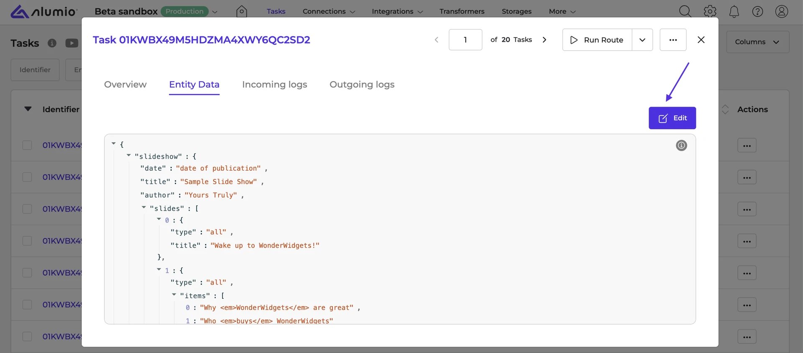Click "Wake up to WonderWidgets!" value
Screen dimensions: 803x353
pos(265,246)
